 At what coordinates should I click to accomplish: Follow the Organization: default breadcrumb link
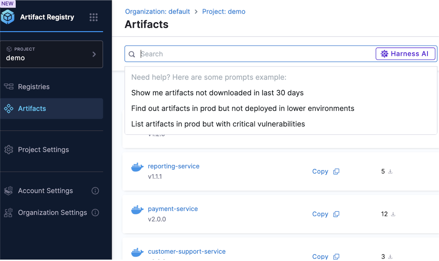[157, 11]
